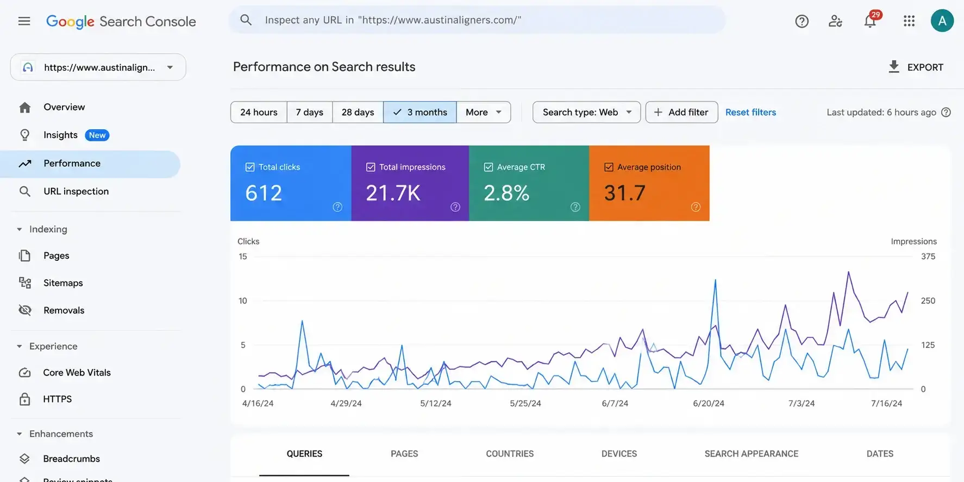Screen dimensions: 964x482
Task: Click help icon on Total impressions card
Action: [455, 207]
